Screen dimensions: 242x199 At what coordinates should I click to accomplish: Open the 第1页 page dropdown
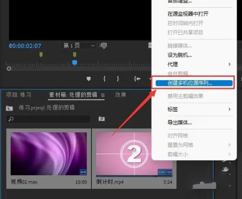click(x=78, y=46)
